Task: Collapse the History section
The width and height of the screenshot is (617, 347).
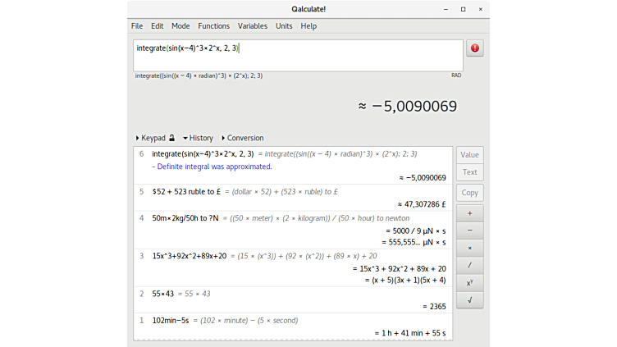Action: click(x=197, y=138)
